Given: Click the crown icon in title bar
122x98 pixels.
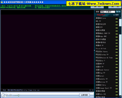Looking at the screenshot, I should point(2,2).
